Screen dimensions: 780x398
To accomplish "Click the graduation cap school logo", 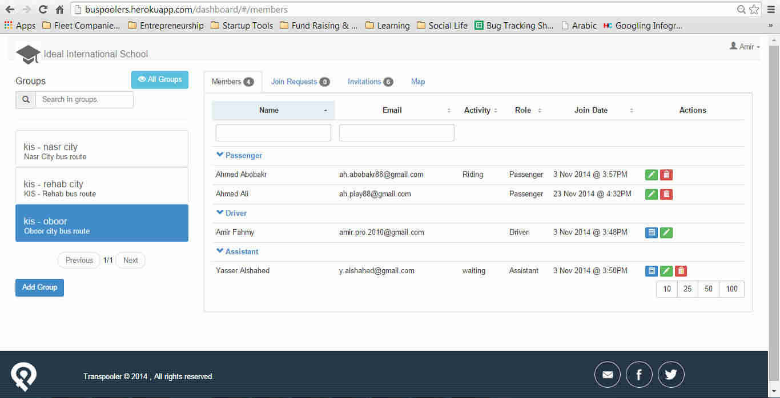I will tap(28, 54).
